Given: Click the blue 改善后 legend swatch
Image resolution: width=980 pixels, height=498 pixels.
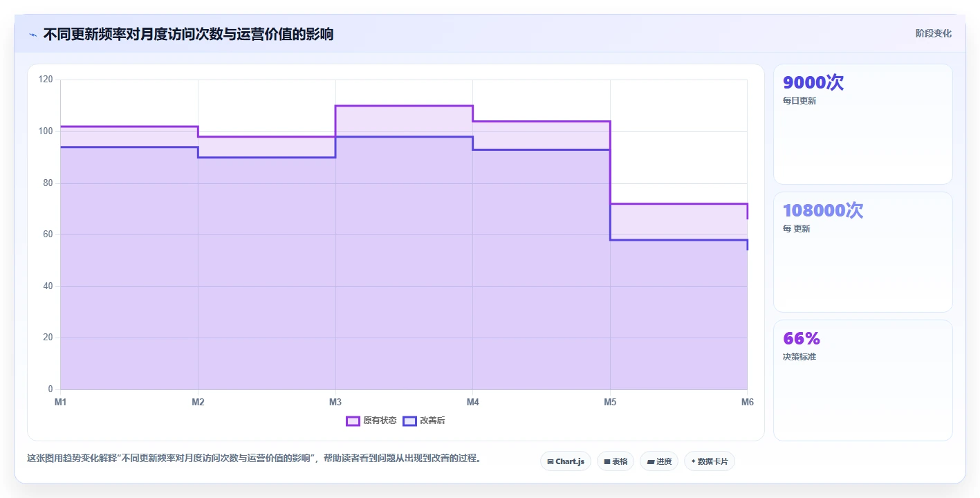Looking at the screenshot, I should point(409,421).
